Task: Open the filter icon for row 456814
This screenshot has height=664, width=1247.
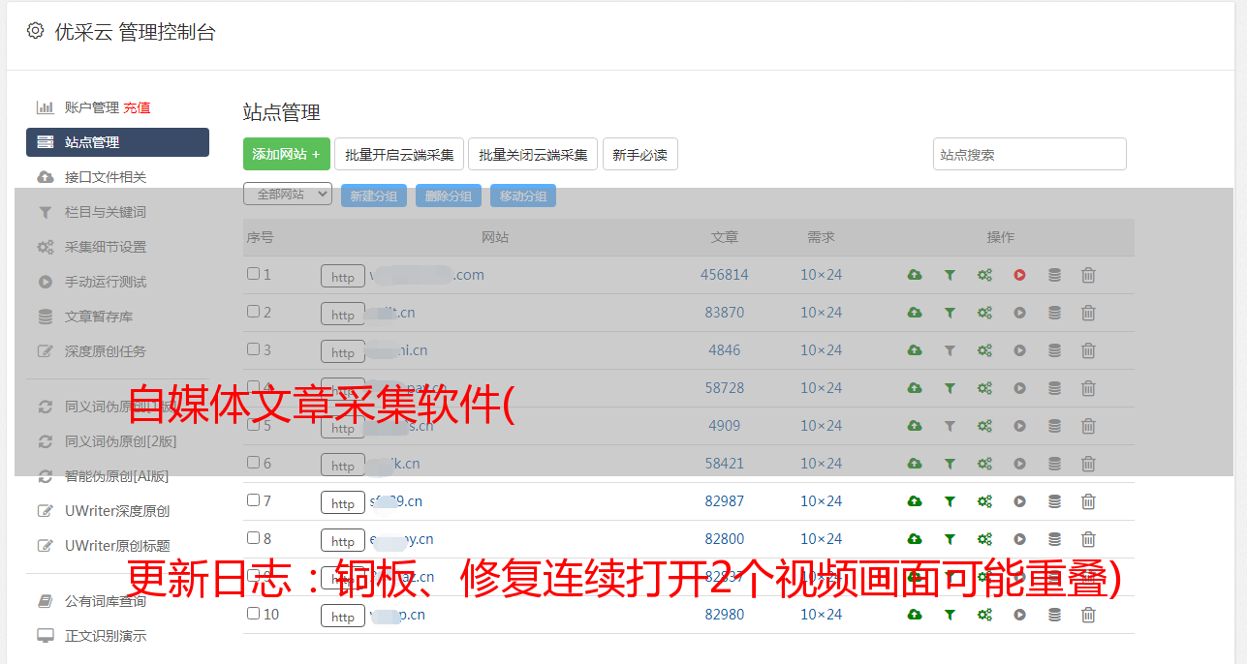Action: coord(950,275)
